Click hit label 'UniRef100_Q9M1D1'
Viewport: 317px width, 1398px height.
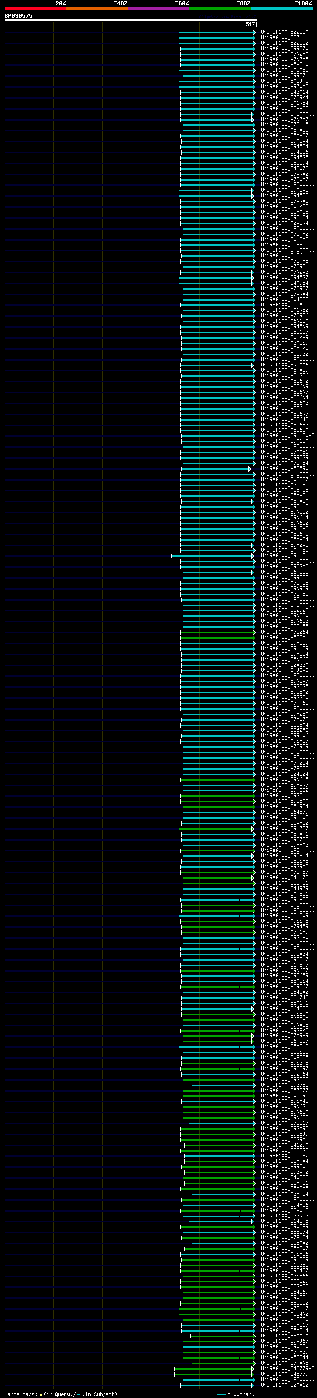coord(284,556)
